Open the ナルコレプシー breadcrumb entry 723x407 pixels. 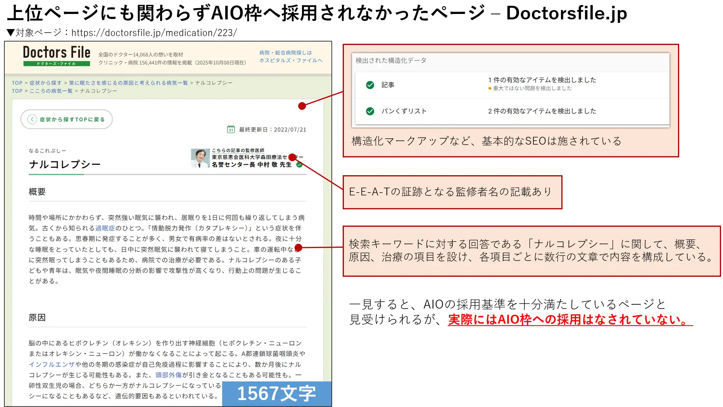pos(98,91)
